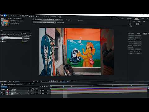Image resolution: width=149 pixels, height=112 pixels.
Task: Select the Puppet Pin tool
Action: (39, 16)
